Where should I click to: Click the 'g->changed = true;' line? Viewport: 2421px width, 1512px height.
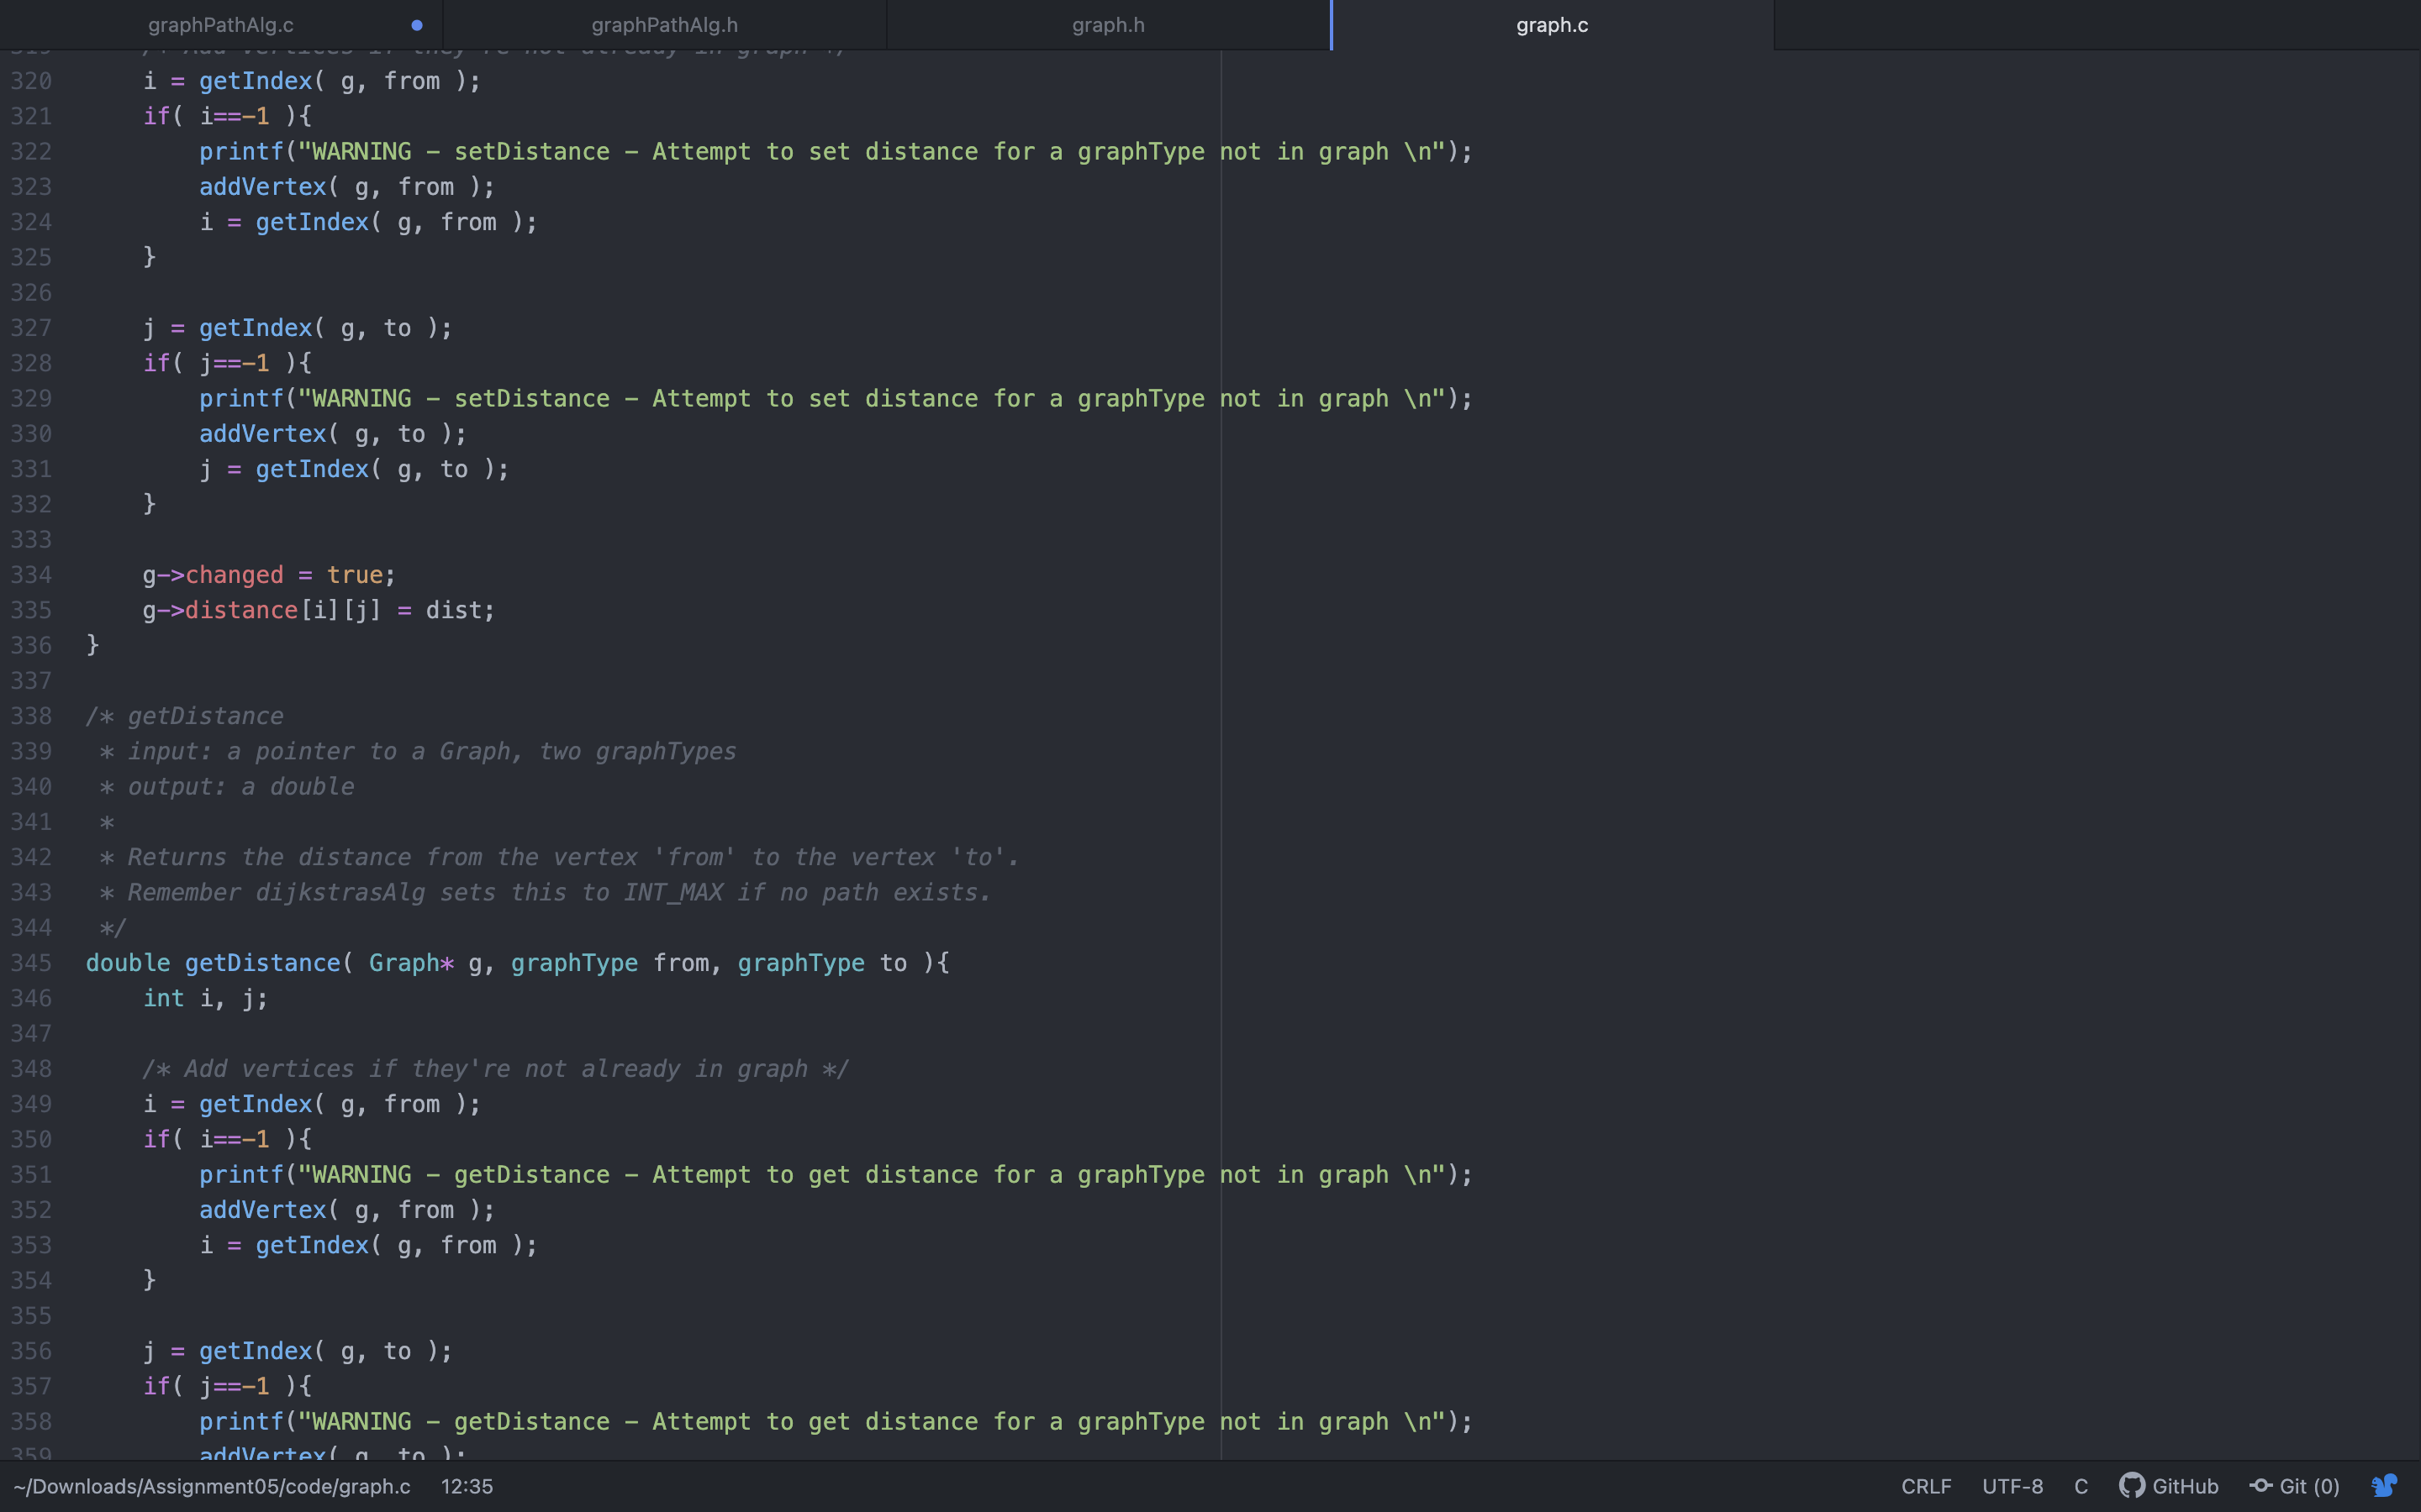pyautogui.click(x=268, y=575)
